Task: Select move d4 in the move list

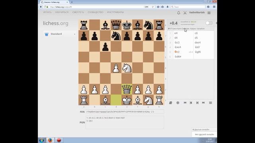Action: pyautogui.click(x=183, y=38)
